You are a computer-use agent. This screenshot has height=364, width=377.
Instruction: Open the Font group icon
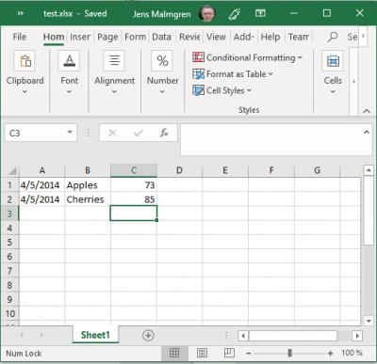tap(69, 61)
